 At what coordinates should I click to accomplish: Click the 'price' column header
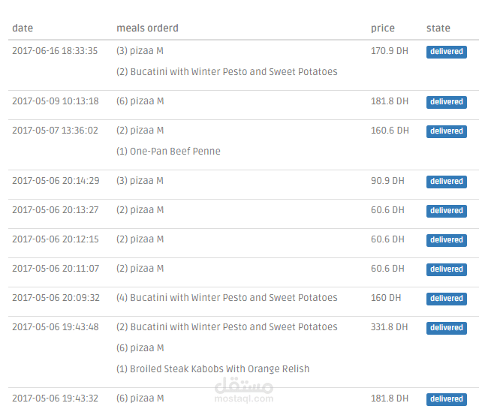tap(382, 29)
